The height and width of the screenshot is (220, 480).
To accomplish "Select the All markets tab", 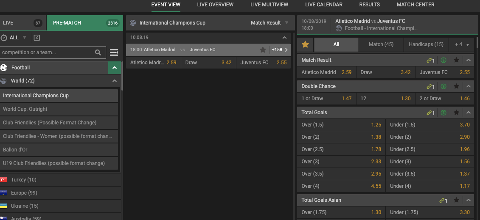I will pyautogui.click(x=336, y=44).
